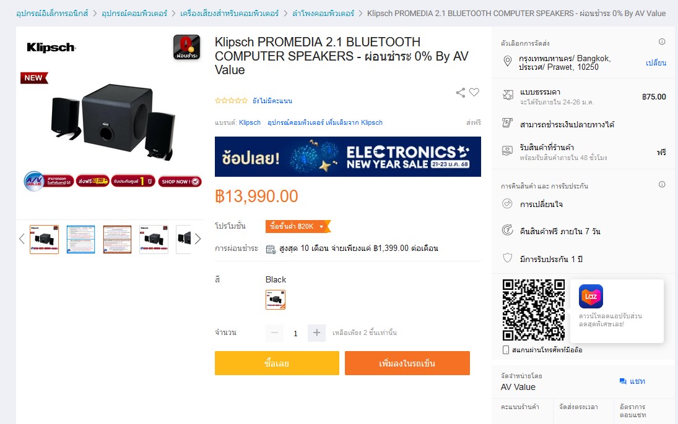The image size is (678, 424).
Task: Open computer speakers breadcrumb category
Action: (x=323, y=14)
